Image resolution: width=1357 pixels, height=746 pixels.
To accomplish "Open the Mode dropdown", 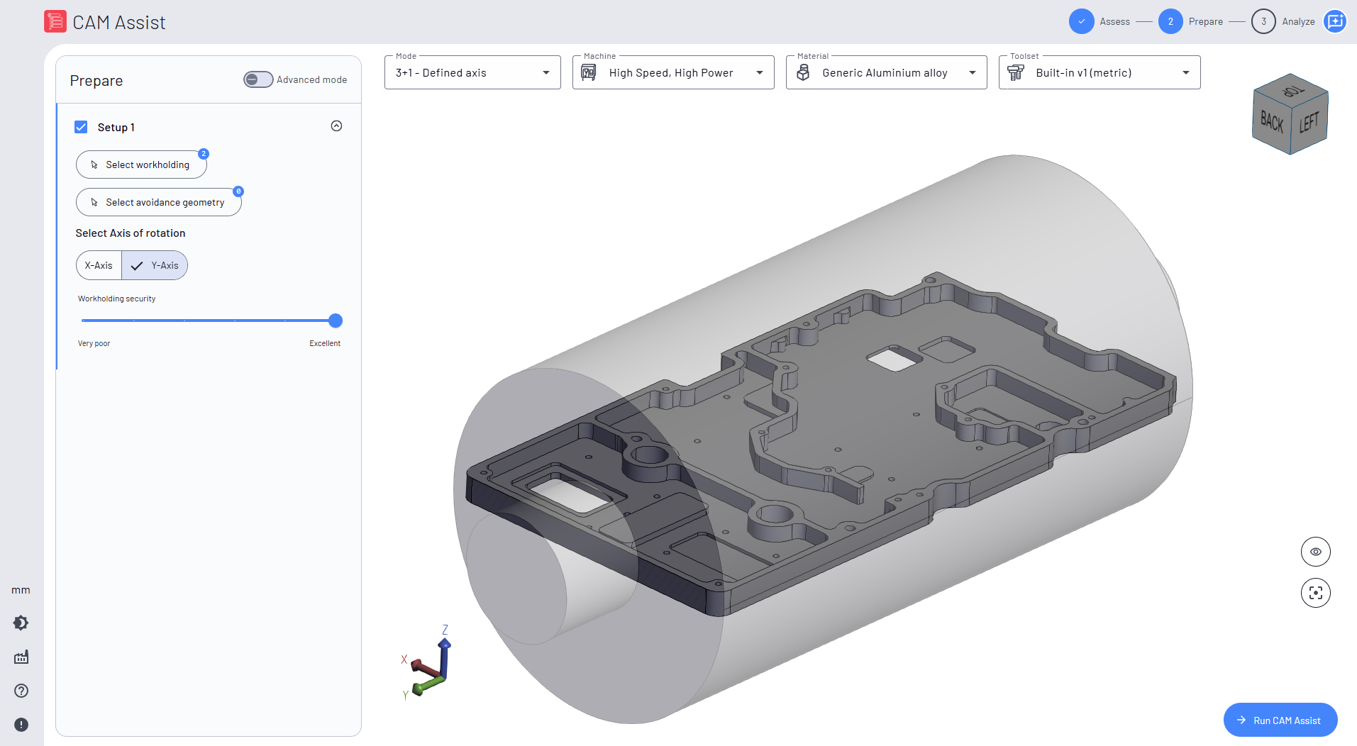I will [x=472, y=72].
